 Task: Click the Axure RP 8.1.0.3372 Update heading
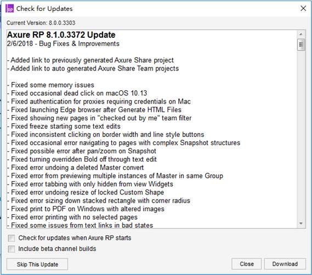point(61,35)
